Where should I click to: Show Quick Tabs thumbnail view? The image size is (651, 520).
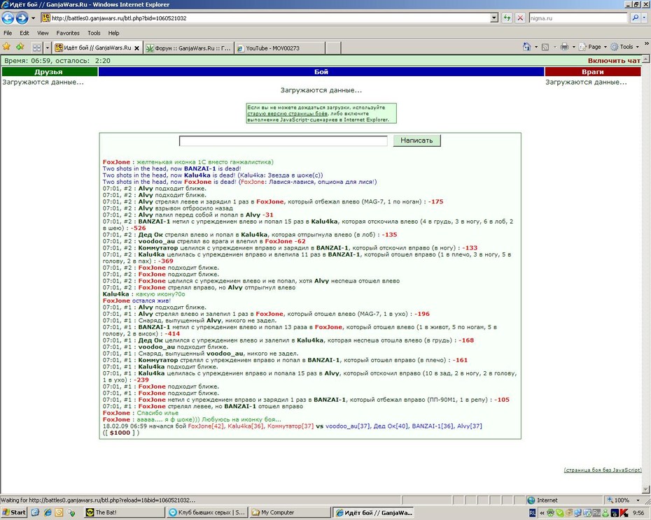(36, 48)
